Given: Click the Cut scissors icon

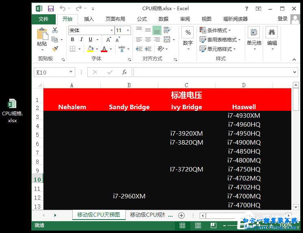Looking at the screenshot, I should (55, 30).
